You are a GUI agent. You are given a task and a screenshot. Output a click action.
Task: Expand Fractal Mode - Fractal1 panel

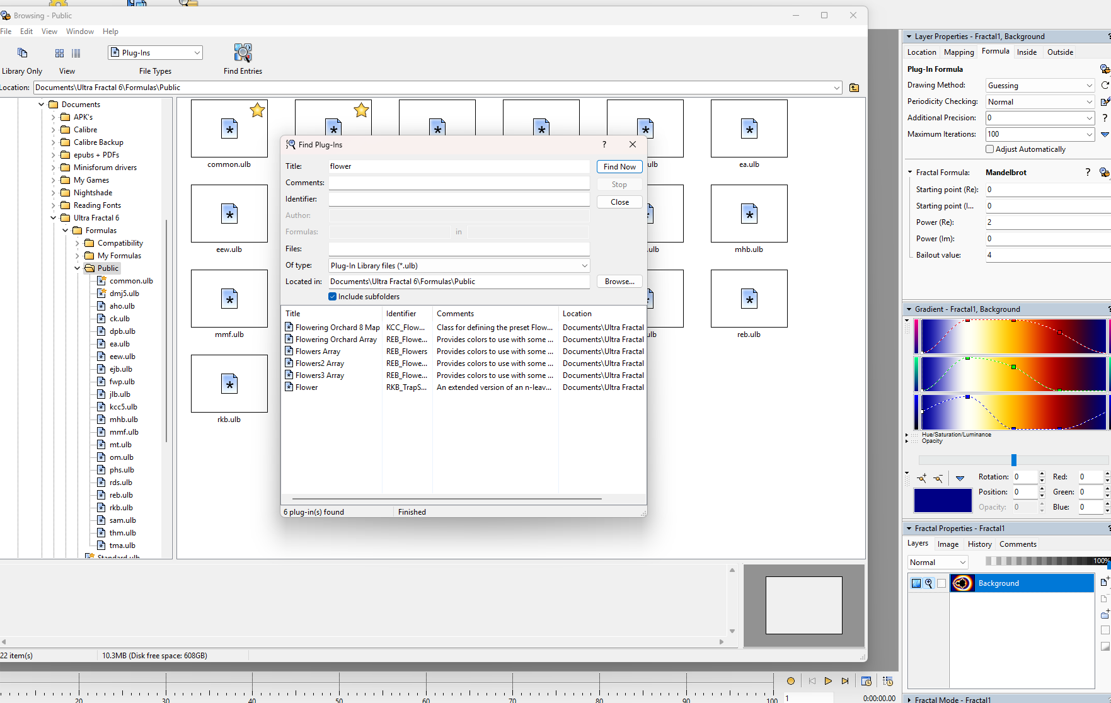[909, 700]
